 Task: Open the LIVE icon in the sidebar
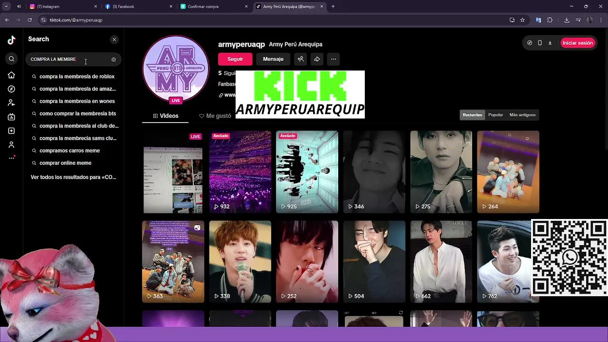[x=11, y=117]
